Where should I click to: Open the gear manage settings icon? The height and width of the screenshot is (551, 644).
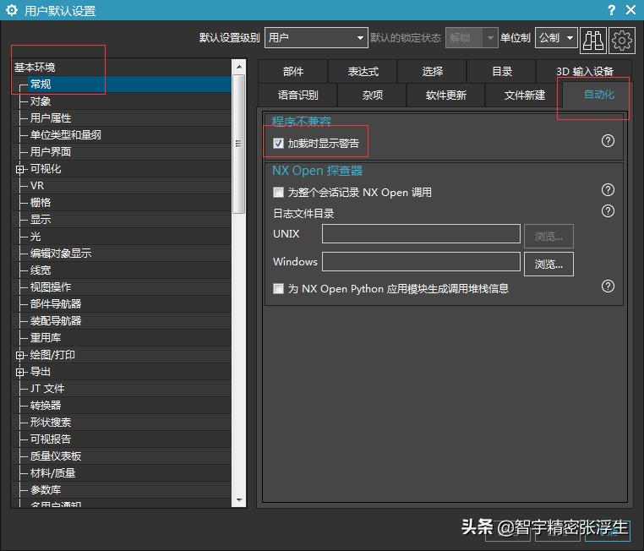(622, 41)
